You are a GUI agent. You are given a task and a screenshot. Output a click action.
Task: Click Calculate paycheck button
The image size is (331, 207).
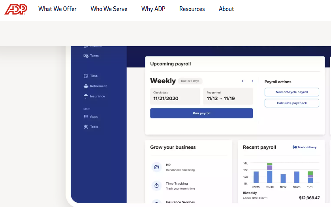(292, 103)
